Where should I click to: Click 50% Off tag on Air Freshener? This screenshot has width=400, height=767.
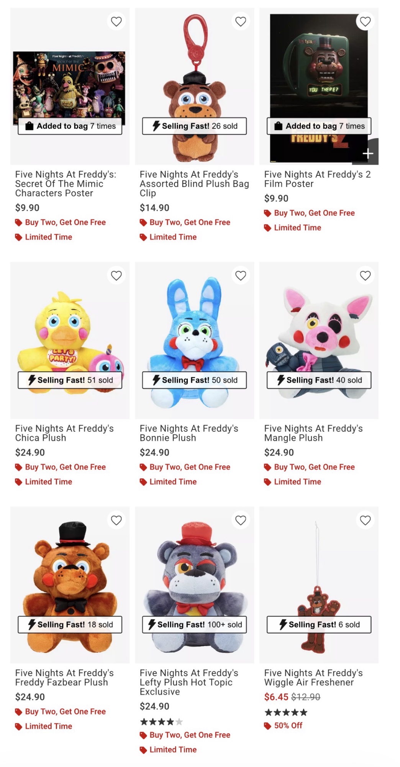(288, 726)
